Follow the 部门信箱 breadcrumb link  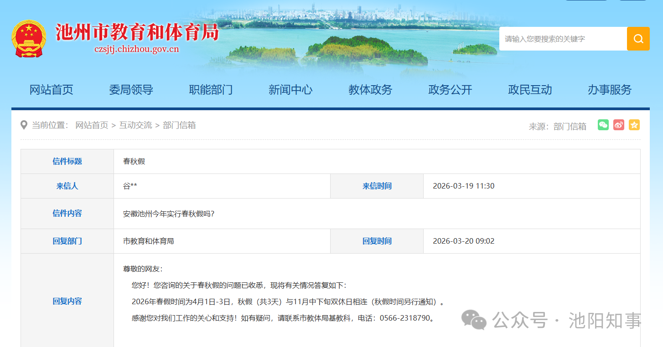click(x=179, y=125)
